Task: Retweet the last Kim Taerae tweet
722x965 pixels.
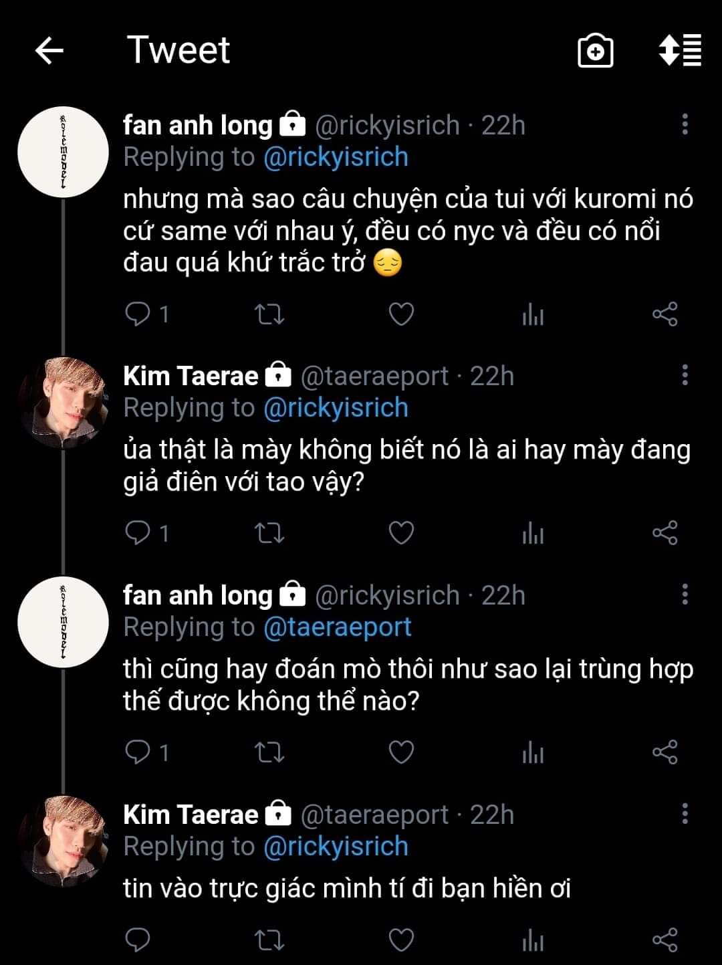Action: click(270, 940)
